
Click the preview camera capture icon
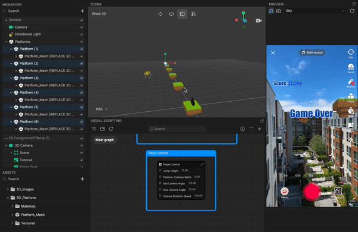pos(279,11)
